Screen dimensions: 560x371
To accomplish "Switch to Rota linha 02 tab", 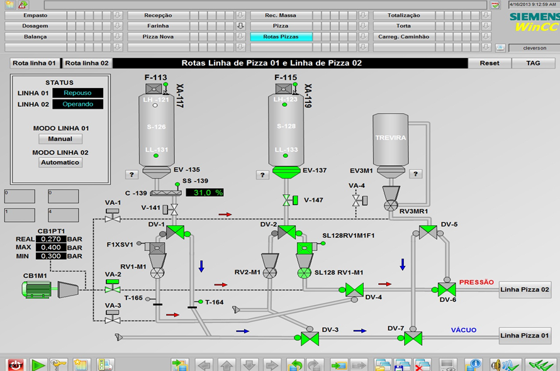I will [87, 63].
